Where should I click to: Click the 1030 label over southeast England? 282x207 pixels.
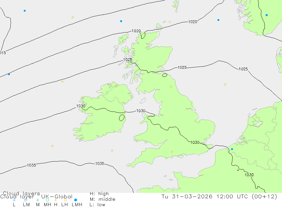point(195,142)
